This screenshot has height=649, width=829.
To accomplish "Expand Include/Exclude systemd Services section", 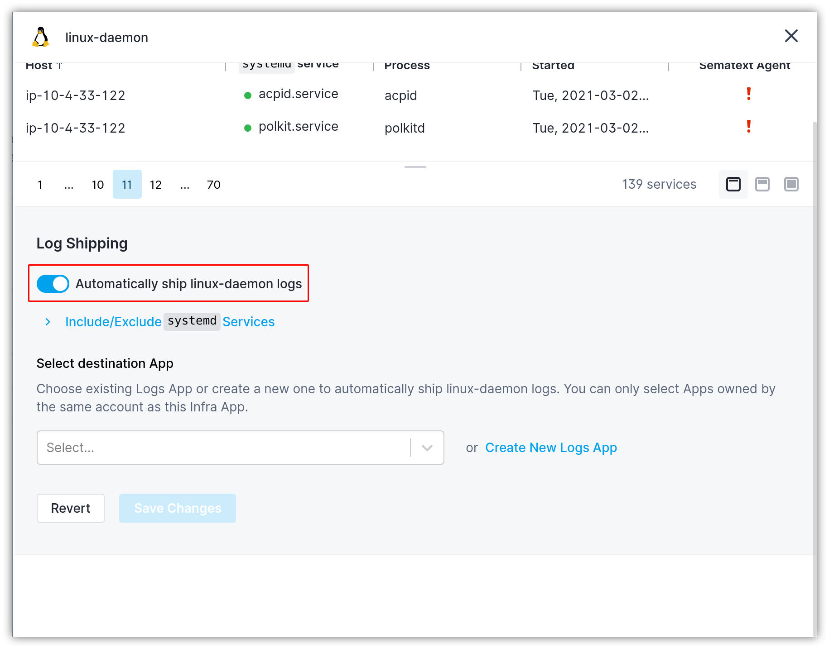I will (48, 322).
